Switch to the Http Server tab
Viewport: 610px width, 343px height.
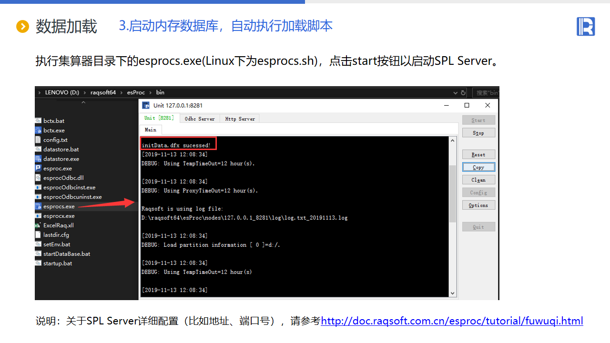coord(240,119)
